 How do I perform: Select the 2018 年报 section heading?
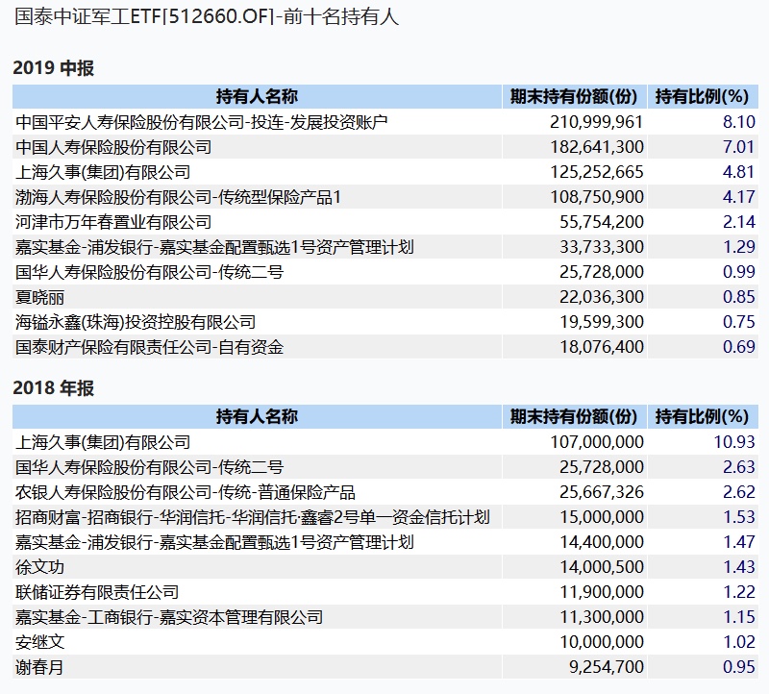[53, 388]
